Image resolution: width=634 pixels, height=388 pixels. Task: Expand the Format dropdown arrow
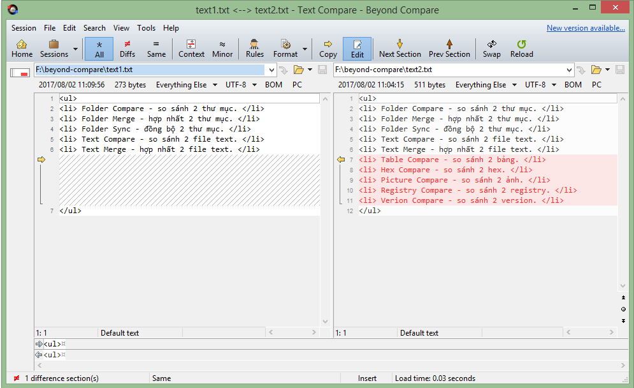[x=305, y=49]
